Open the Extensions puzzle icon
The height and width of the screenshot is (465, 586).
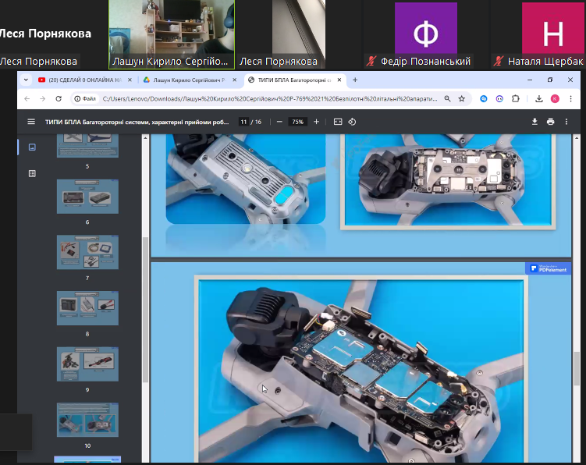tap(516, 98)
